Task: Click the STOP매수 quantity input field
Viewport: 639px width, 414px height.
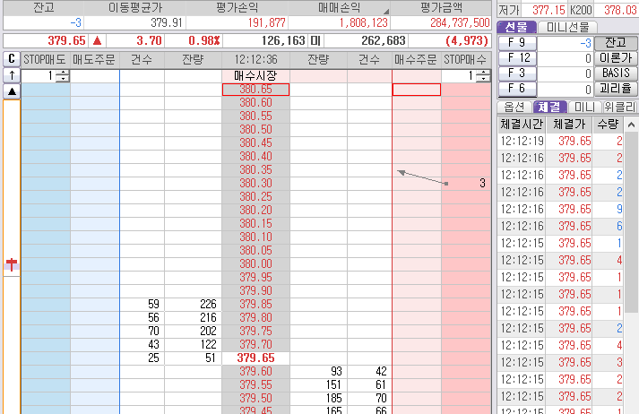Action: [x=459, y=75]
